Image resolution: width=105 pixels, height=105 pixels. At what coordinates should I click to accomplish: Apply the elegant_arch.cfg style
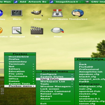coord(90,79)
